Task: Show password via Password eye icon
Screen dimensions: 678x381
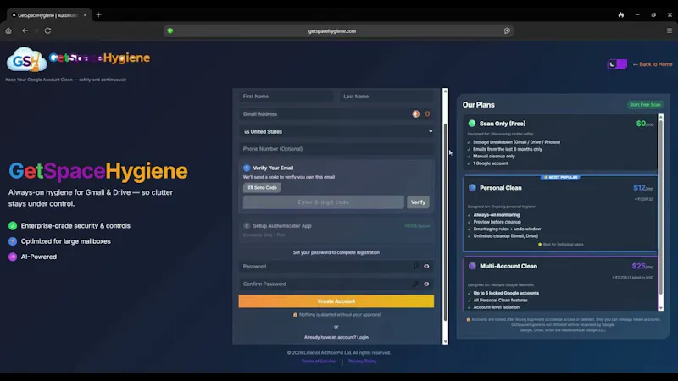Action: (x=426, y=267)
